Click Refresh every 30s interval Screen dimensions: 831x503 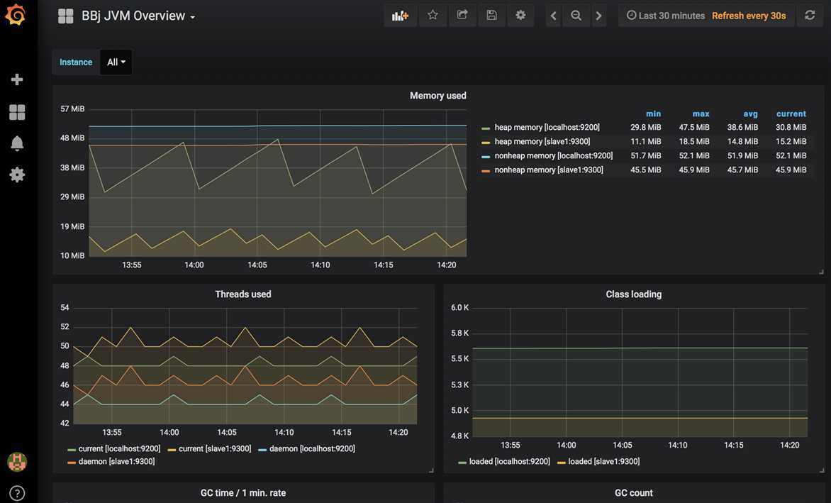[x=748, y=16]
